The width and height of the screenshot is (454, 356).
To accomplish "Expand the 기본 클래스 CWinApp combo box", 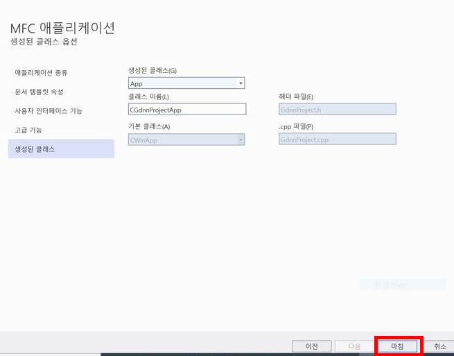I will point(186,139).
